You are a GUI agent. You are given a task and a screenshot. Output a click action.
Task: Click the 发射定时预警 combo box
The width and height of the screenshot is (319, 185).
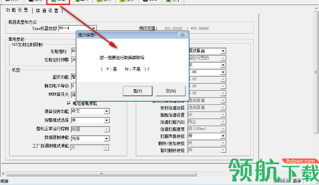pyautogui.click(x=74, y=59)
